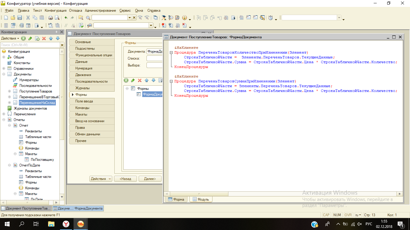Screen dimensions: 410x230
Task: Expand the ПоступлениеТоваров tree node
Action: click(9, 91)
